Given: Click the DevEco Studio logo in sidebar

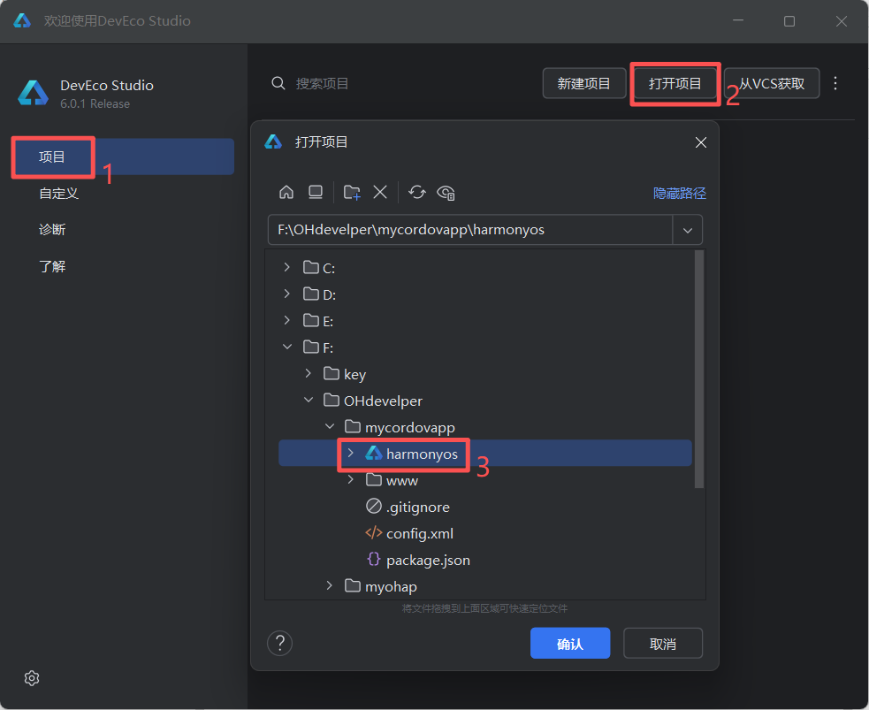Looking at the screenshot, I should click(33, 93).
